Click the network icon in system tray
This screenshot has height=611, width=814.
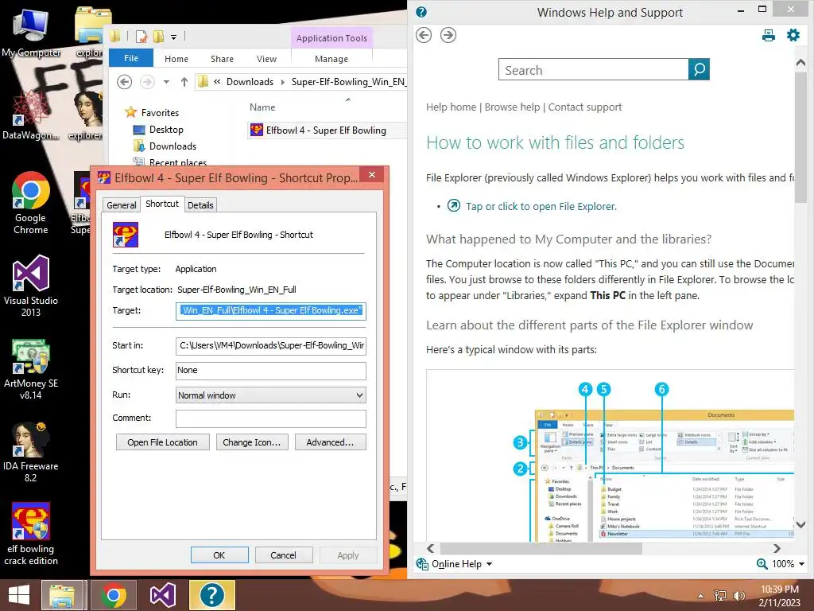719,596
